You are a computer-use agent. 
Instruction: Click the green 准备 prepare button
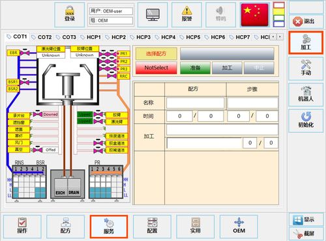[195, 68]
